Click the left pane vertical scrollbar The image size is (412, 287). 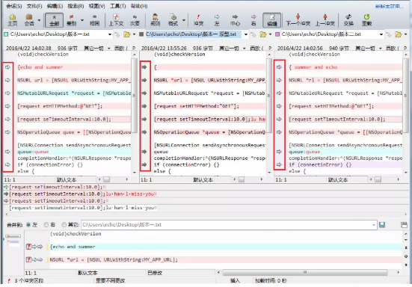click(135, 96)
